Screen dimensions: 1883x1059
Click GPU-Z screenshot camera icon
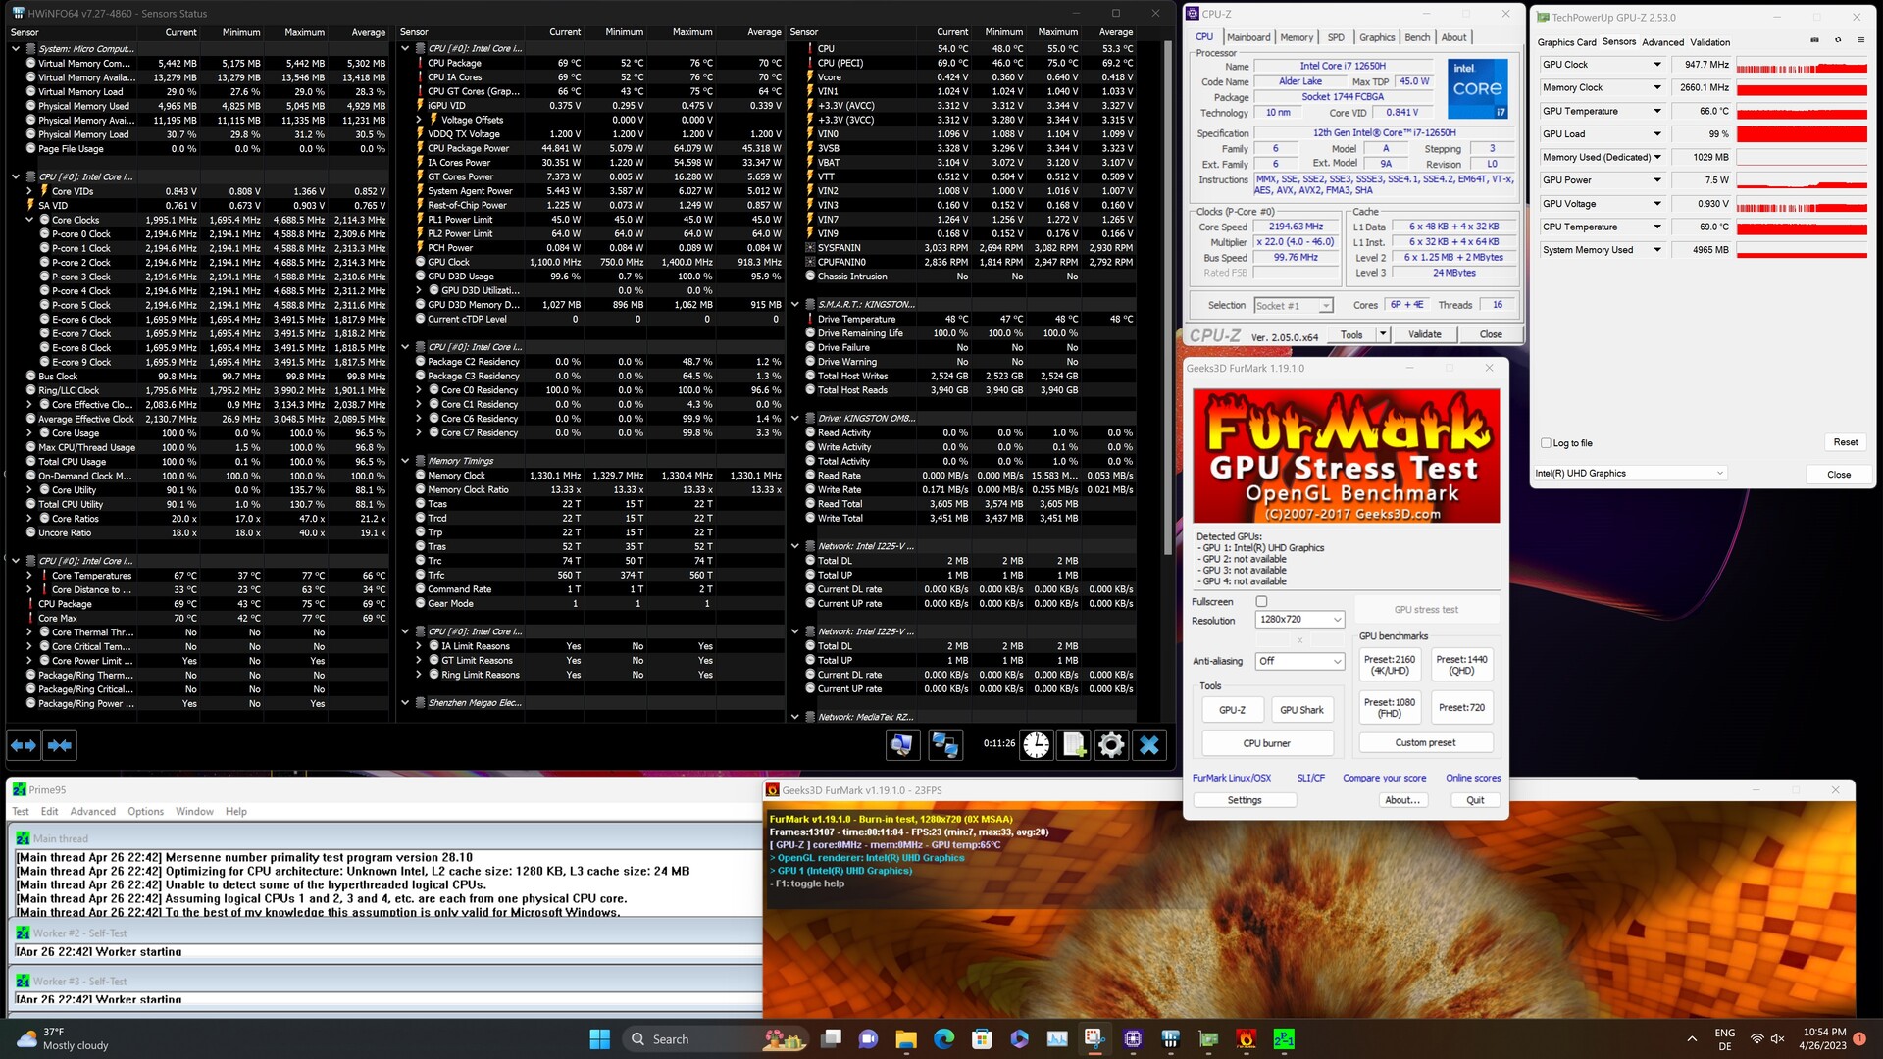click(x=1814, y=40)
